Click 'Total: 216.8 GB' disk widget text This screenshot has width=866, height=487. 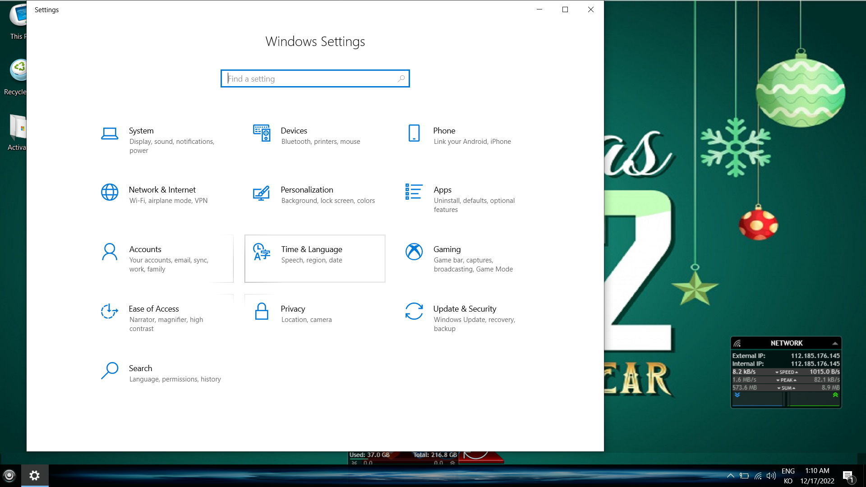pos(435,455)
